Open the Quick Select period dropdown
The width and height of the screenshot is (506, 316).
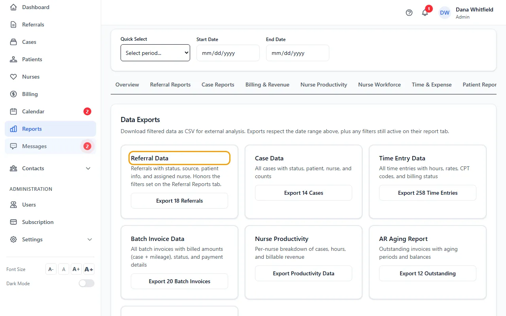(x=155, y=53)
